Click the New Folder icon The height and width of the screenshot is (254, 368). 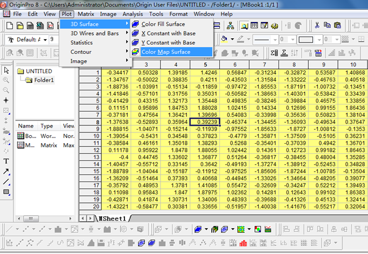point(20,25)
